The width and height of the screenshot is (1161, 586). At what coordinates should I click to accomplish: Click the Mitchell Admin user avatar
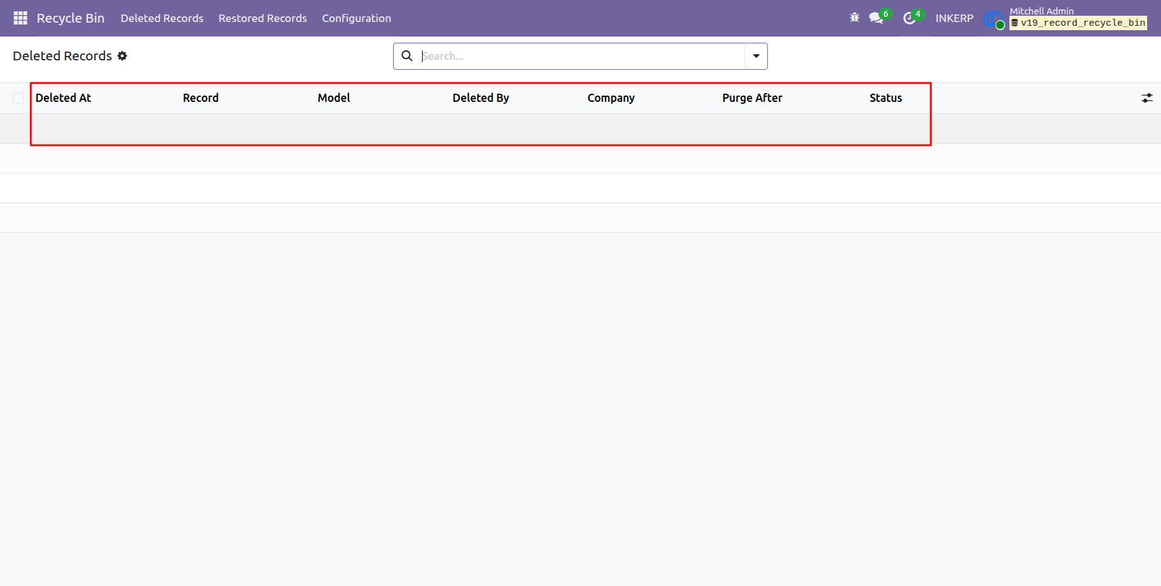point(994,19)
